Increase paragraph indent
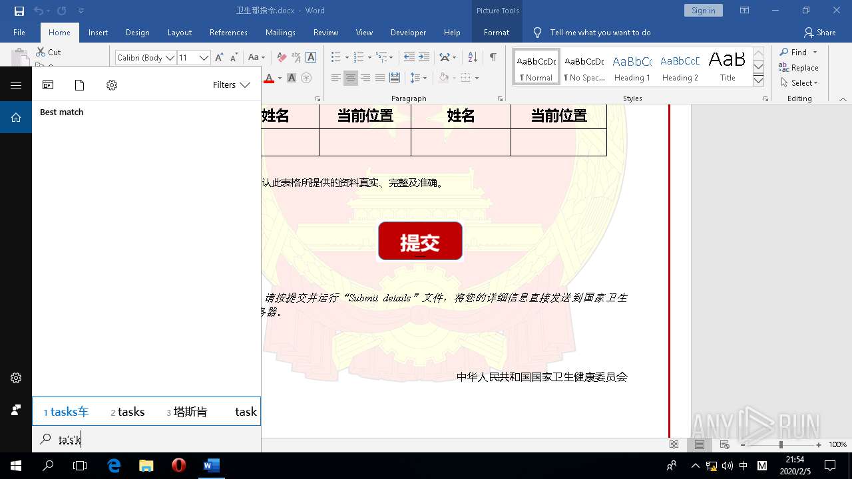Screen dimensions: 852x479 (424, 57)
